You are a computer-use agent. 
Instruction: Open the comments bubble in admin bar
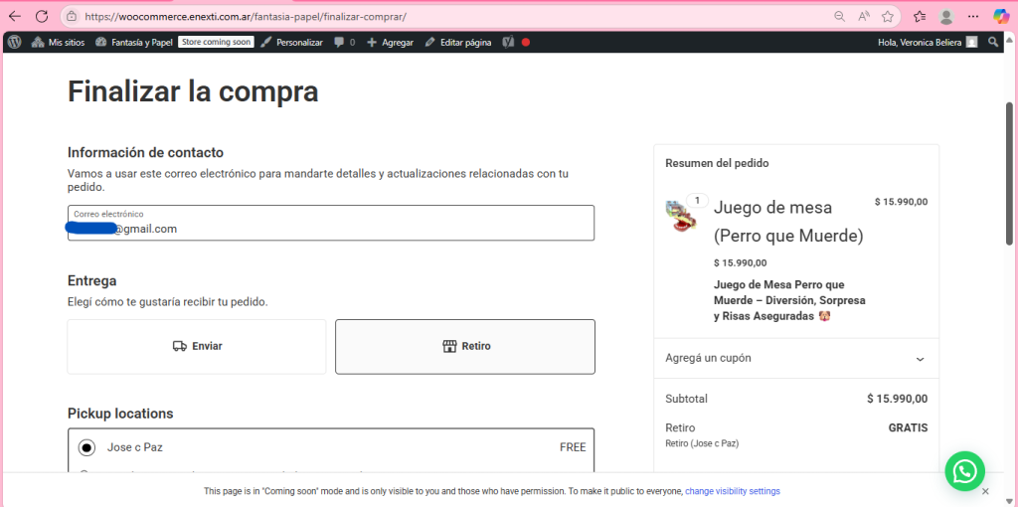344,42
